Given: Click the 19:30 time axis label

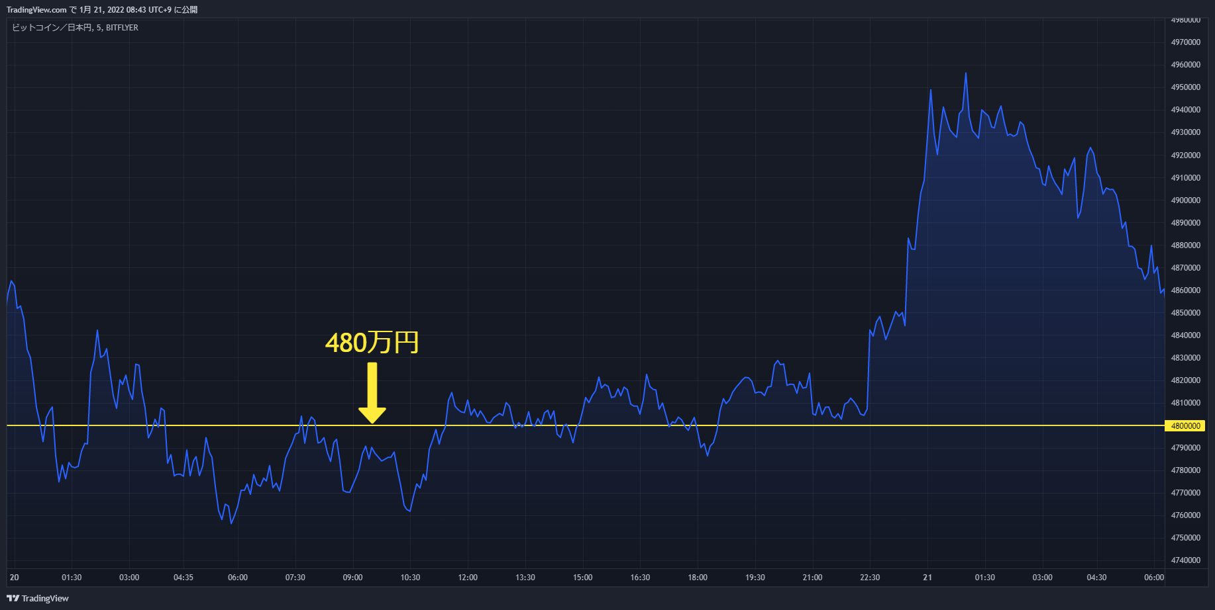Looking at the screenshot, I should (x=755, y=578).
